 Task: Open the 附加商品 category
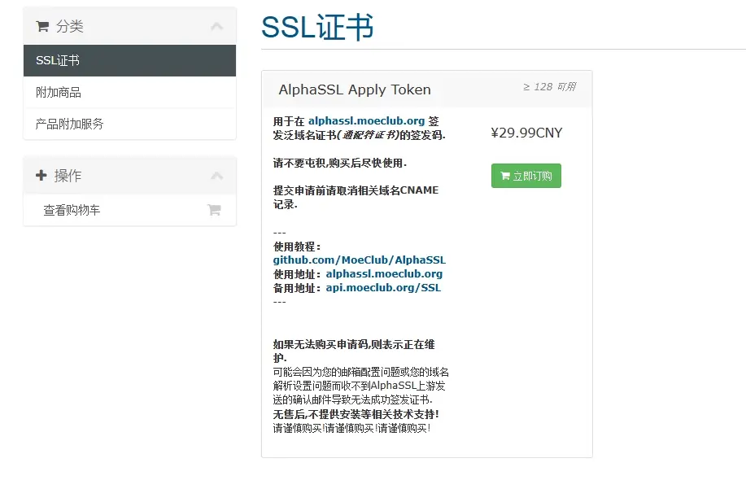[129, 92]
